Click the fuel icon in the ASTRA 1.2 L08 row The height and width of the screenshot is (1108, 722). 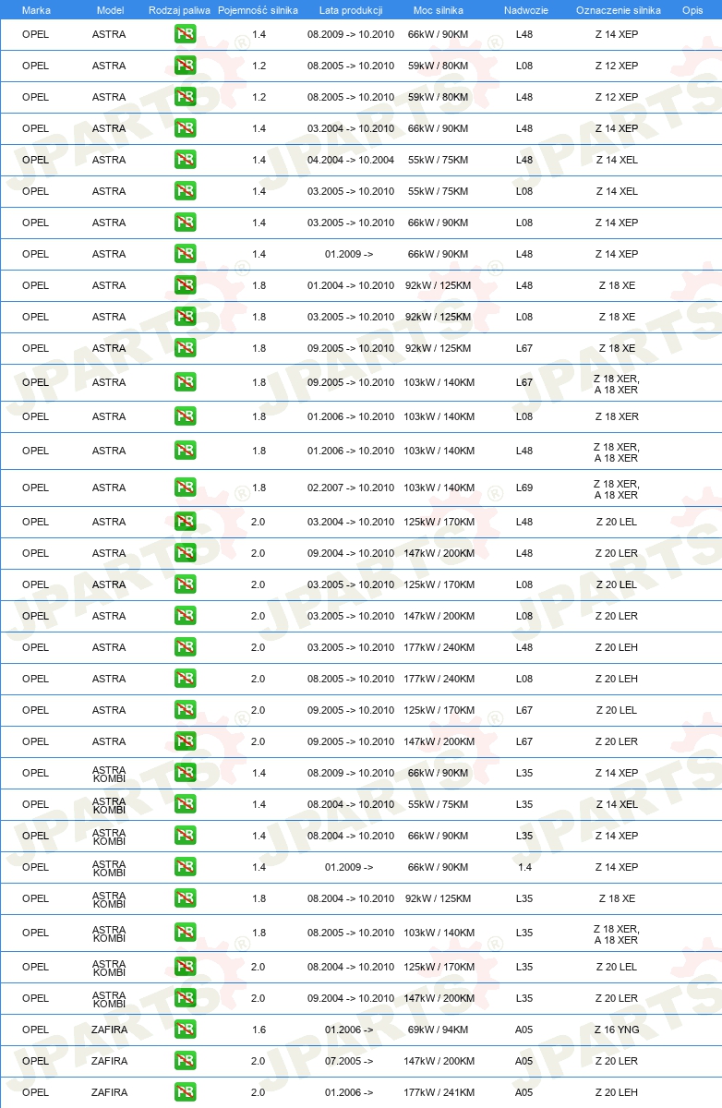186,66
